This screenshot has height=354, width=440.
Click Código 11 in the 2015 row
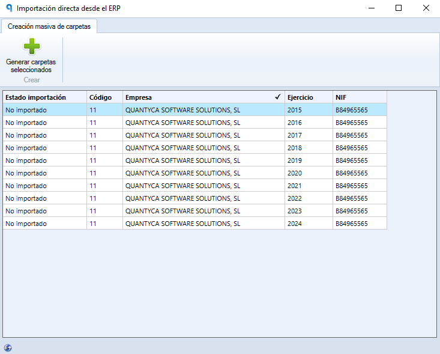point(104,110)
